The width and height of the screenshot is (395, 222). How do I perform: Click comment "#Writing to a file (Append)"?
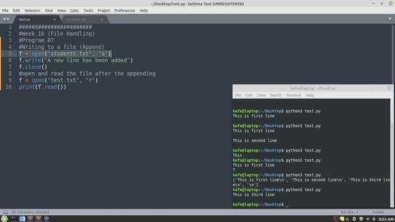click(62, 47)
